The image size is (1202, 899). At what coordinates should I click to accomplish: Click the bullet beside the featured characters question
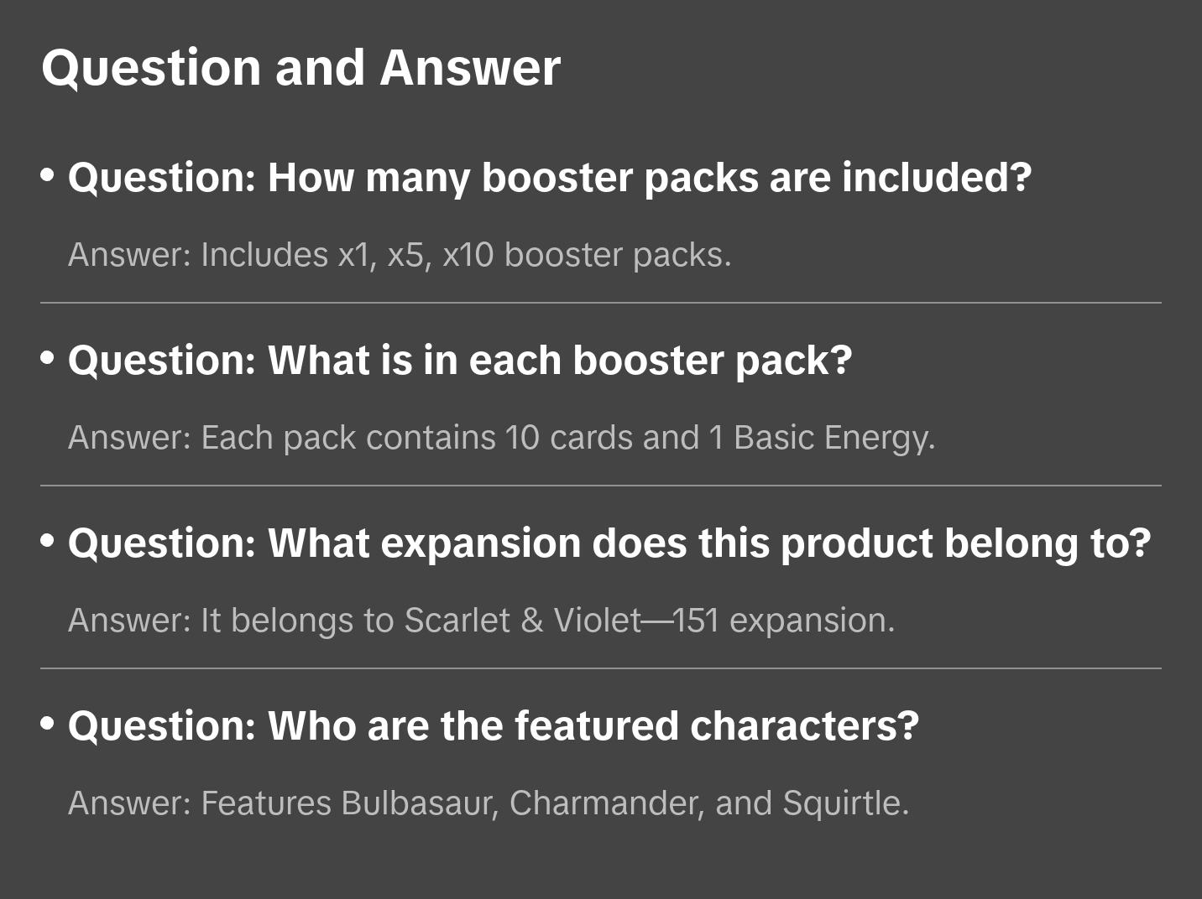tap(48, 723)
